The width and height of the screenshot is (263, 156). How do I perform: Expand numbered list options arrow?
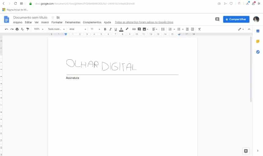pos(174,29)
